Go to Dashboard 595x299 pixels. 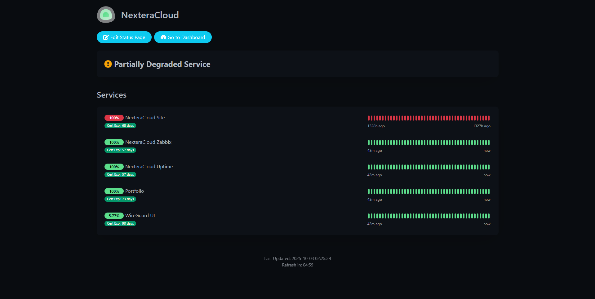point(183,37)
